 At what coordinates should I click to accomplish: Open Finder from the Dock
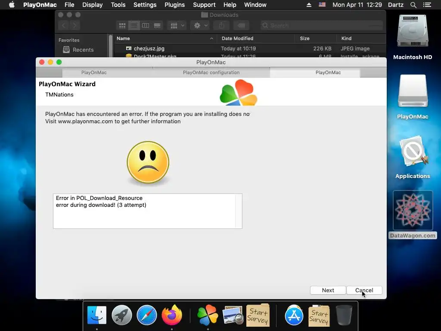pyautogui.click(x=97, y=315)
